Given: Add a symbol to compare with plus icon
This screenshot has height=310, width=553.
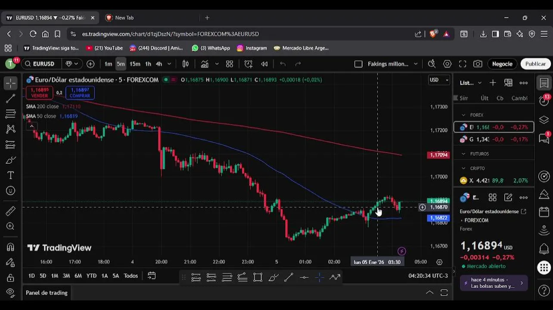Looking at the screenshot, I should tap(90, 64).
